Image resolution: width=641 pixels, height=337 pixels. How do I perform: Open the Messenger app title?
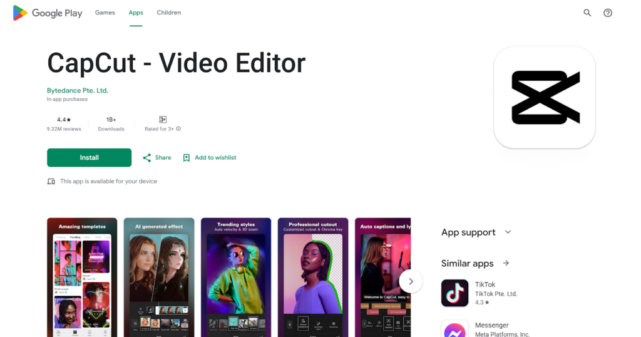point(492,325)
